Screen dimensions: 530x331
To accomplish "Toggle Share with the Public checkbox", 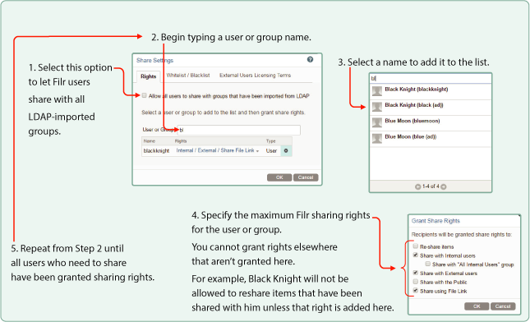I will (417, 281).
